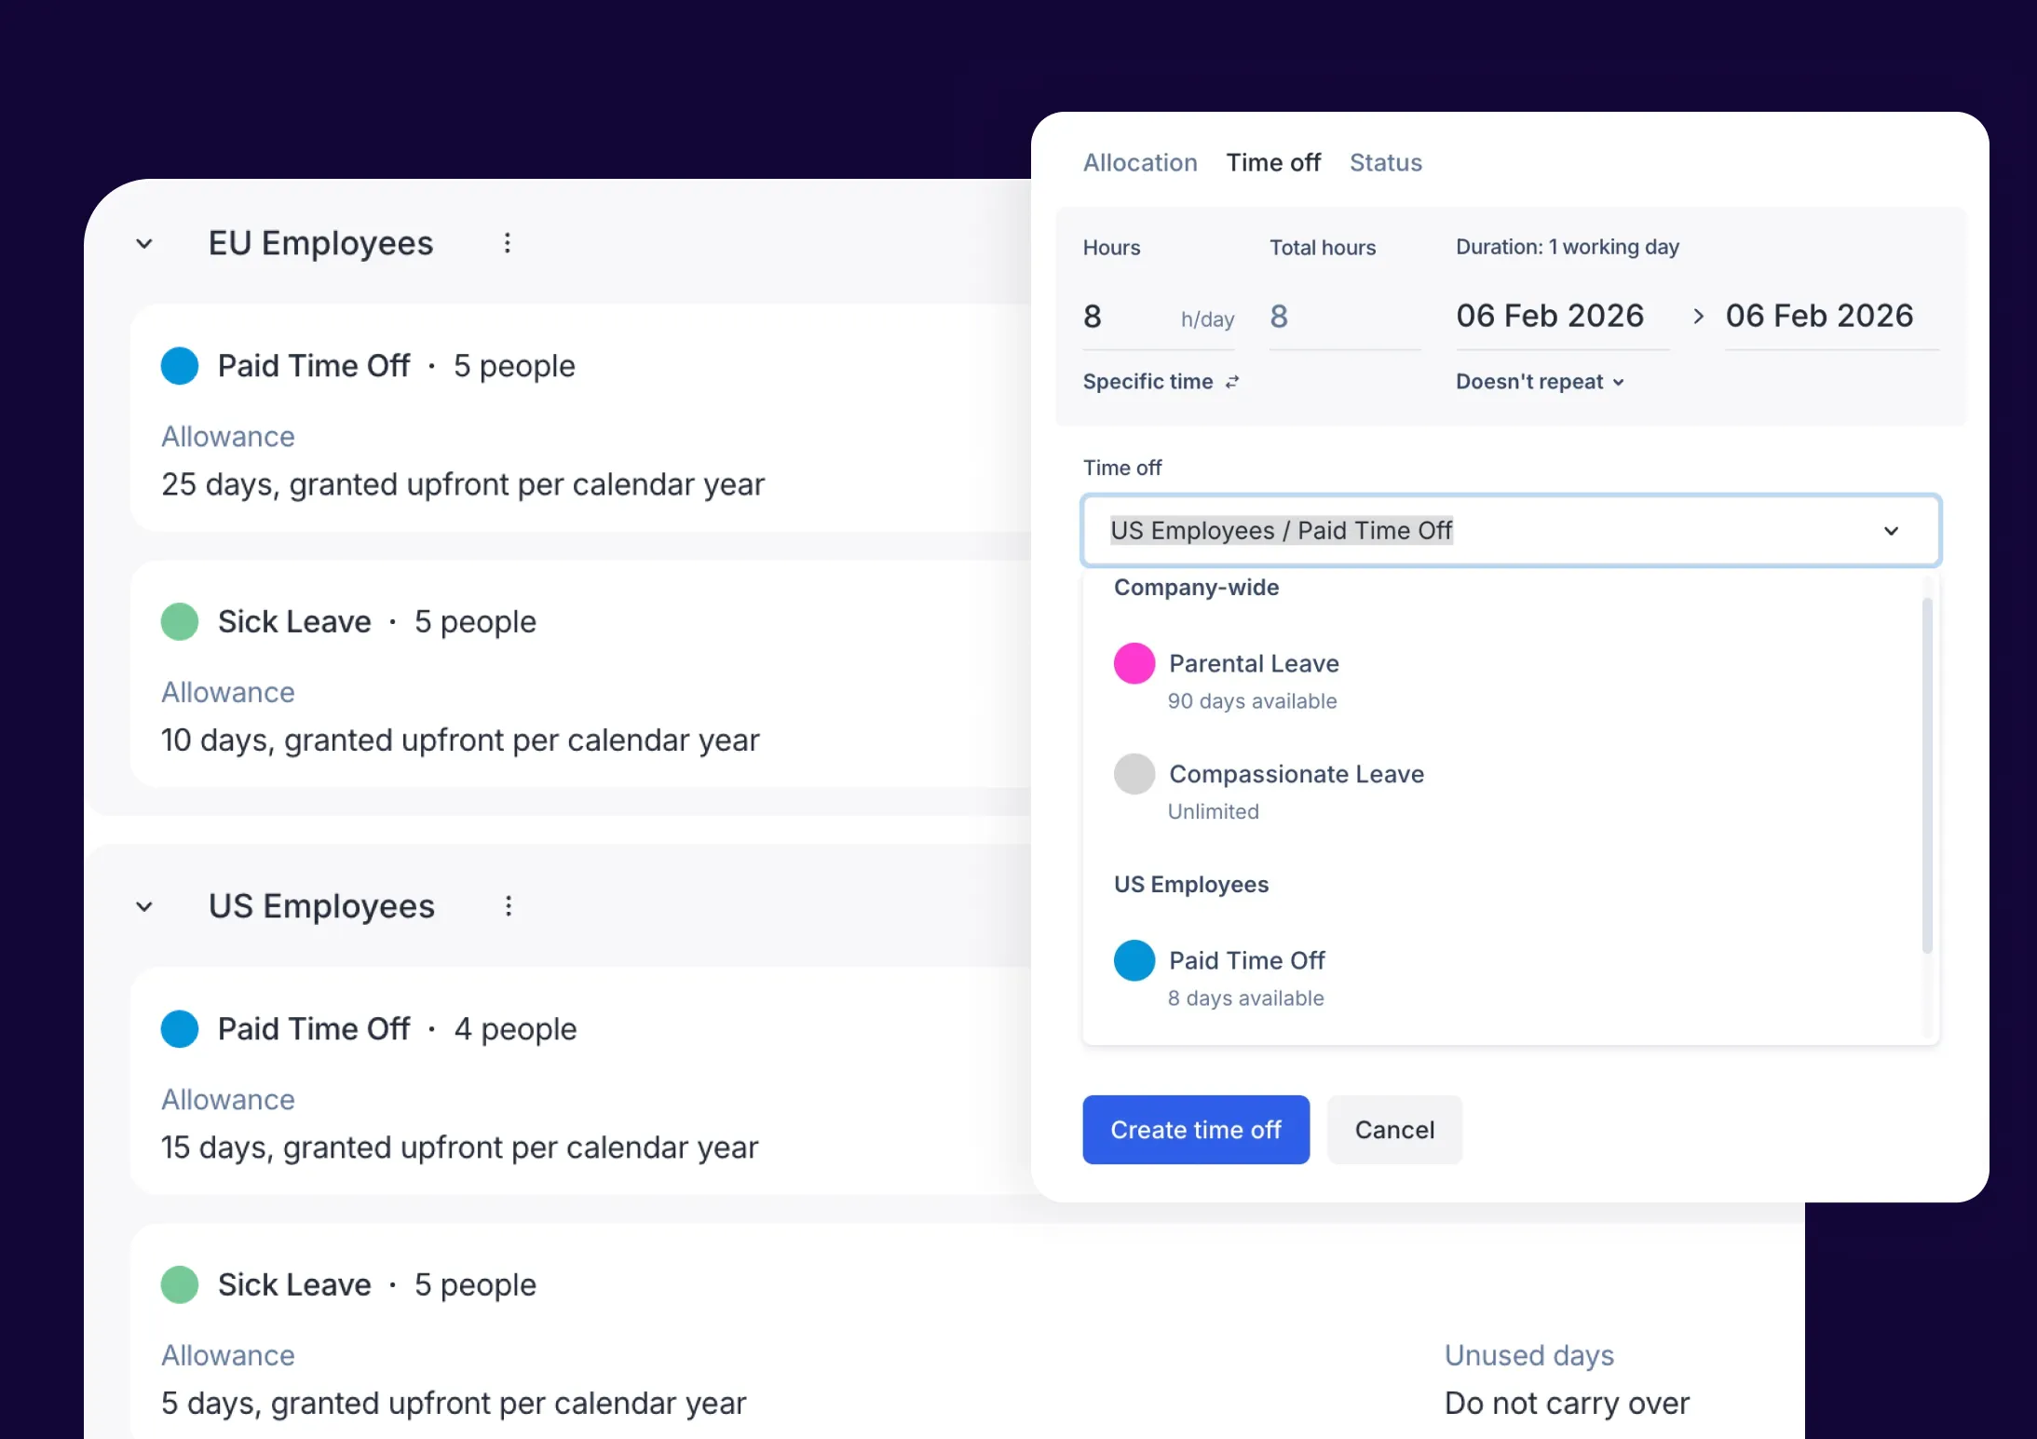Viewport: 2037px width, 1439px height.
Task: Click the dropdown list scrollbar
Action: click(x=1926, y=773)
